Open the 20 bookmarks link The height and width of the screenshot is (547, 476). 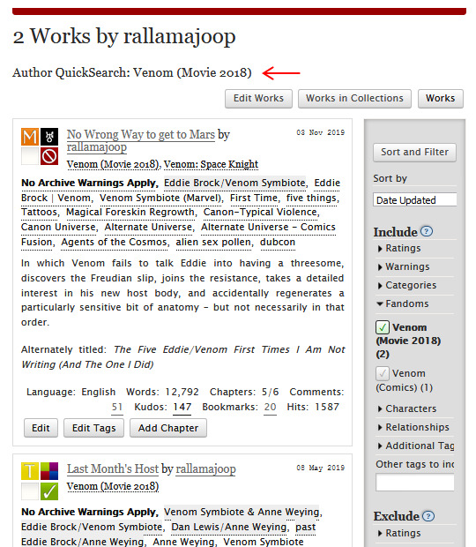270,407
